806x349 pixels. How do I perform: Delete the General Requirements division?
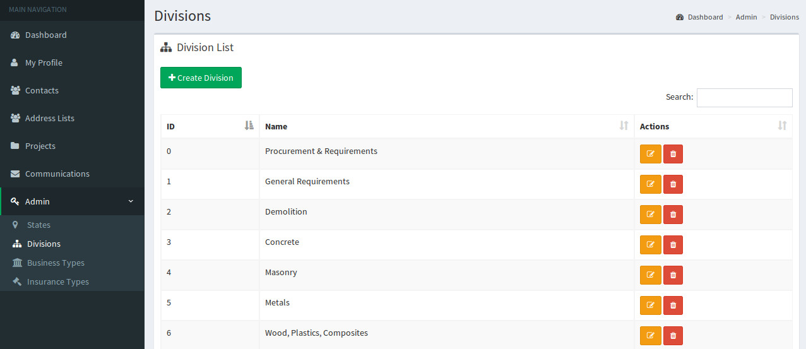673,184
